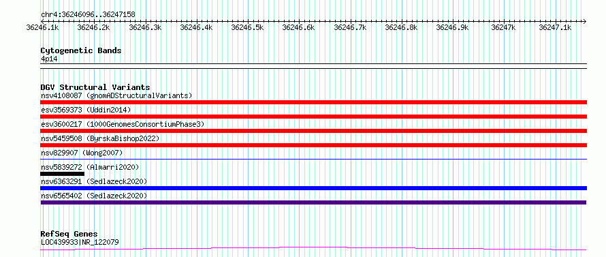Image resolution: width=606 pixels, height=257 pixels.
Task: Click the magenta LOC439933 gene line
Action: click(313, 248)
